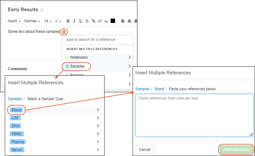Apply strikethrough formatting
The width and height of the screenshot is (255, 156).
tap(87, 21)
